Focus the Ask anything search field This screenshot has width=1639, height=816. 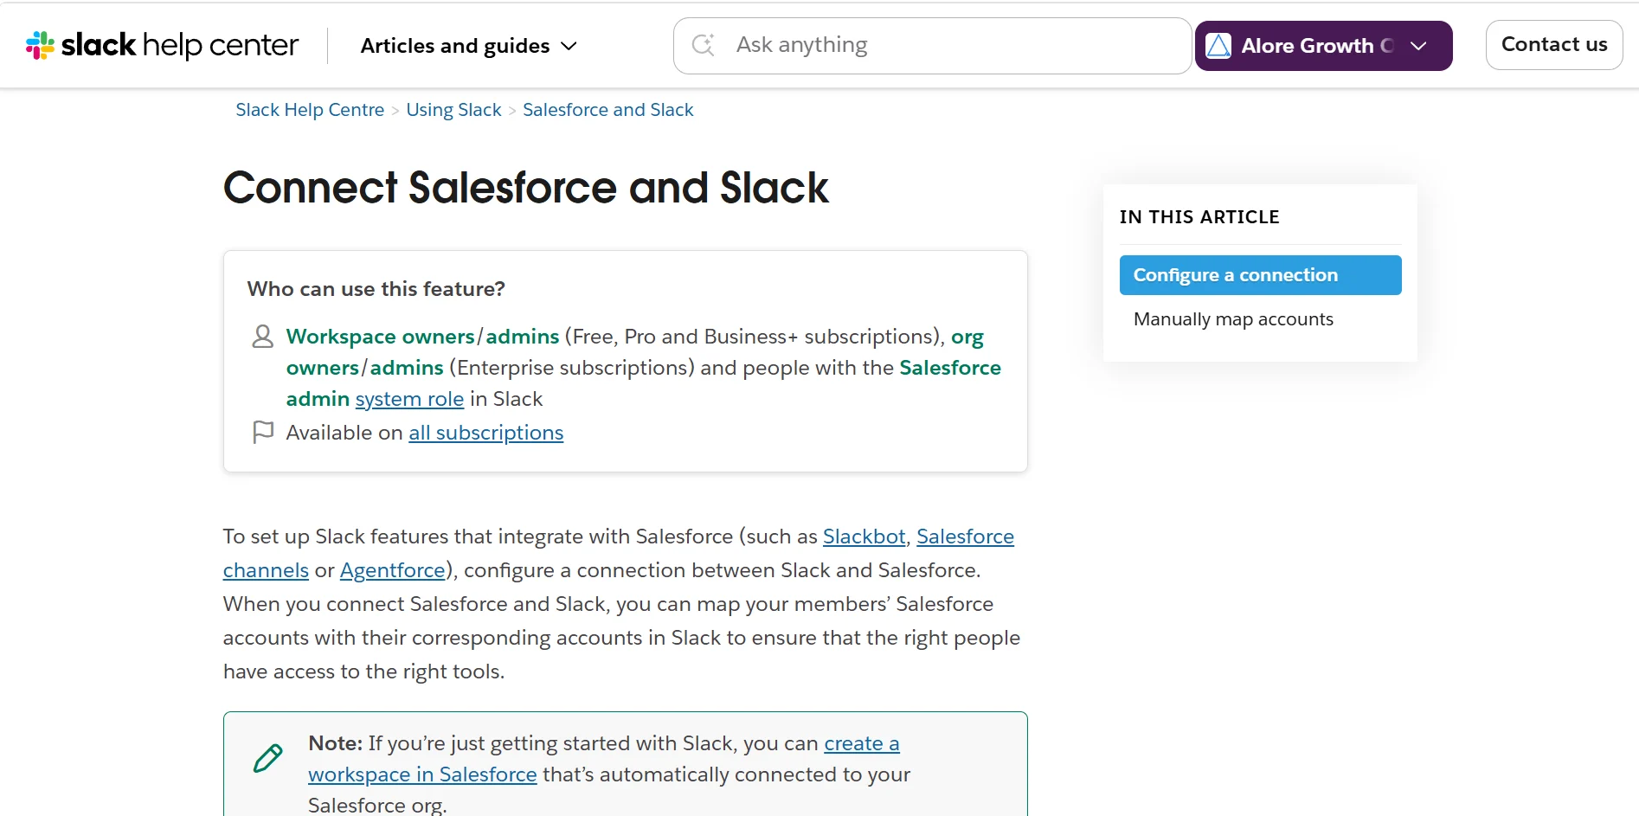click(932, 46)
